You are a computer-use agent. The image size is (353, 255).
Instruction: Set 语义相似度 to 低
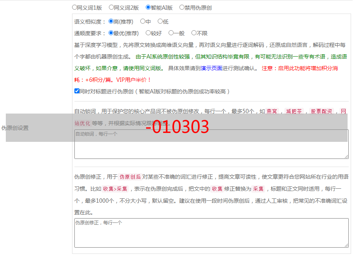click(x=160, y=21)
